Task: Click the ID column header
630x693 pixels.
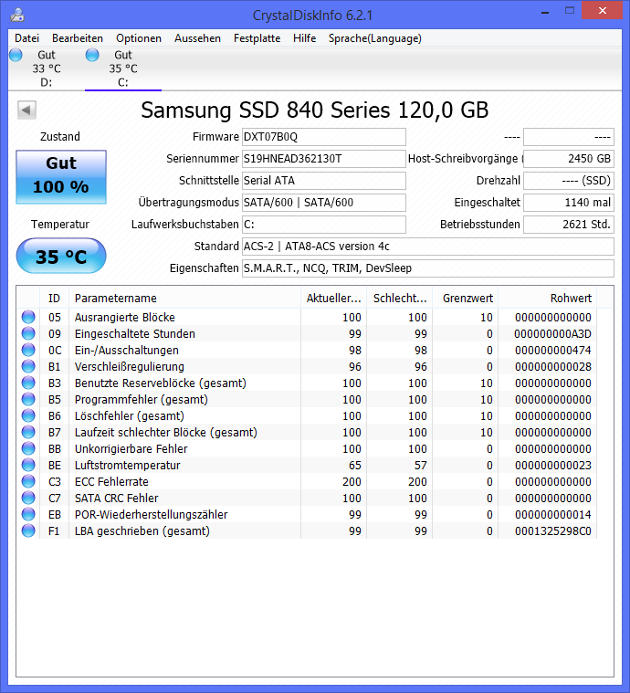Action: pyautogui.click(x=55, y=299)
